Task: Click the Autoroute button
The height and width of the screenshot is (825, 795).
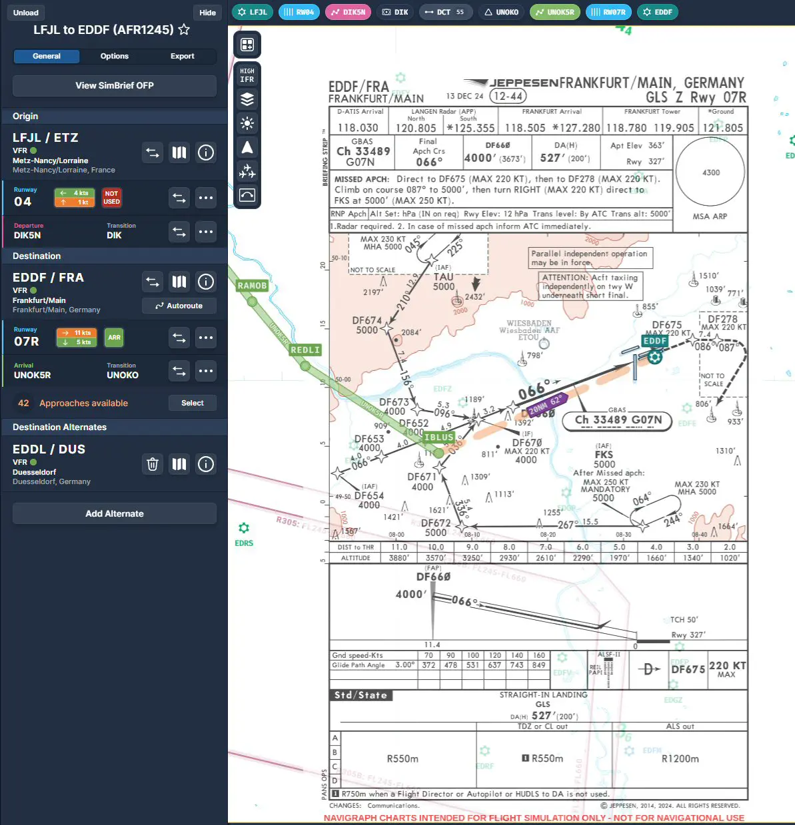Action: click(x=179, y=306)
